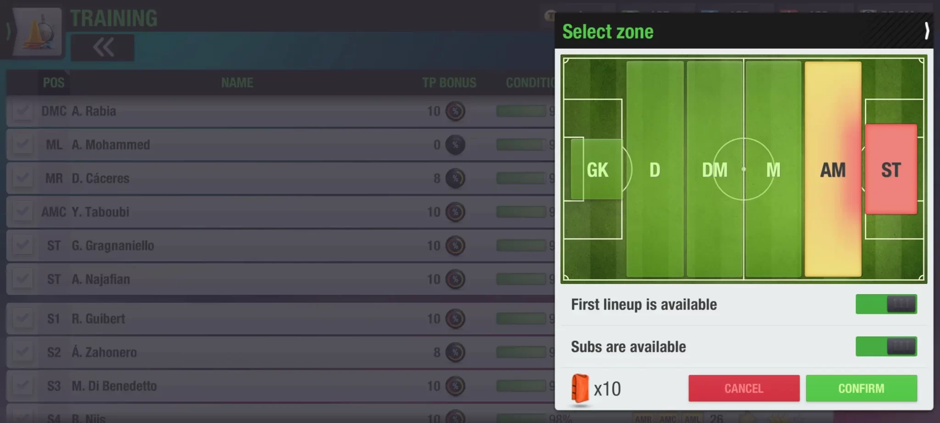Image resolution: width=940 pixels, height=423 pixels.
Task: Disable the Subs are available switch
Action: (886, 346)
